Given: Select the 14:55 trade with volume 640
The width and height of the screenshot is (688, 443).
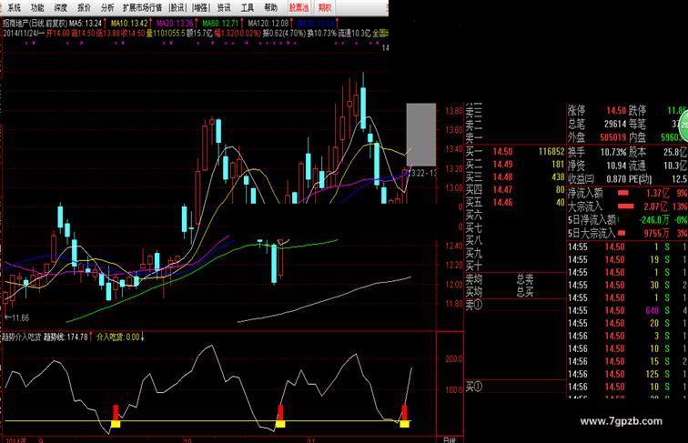Looking at the screenshot, I should coord(627,310).
